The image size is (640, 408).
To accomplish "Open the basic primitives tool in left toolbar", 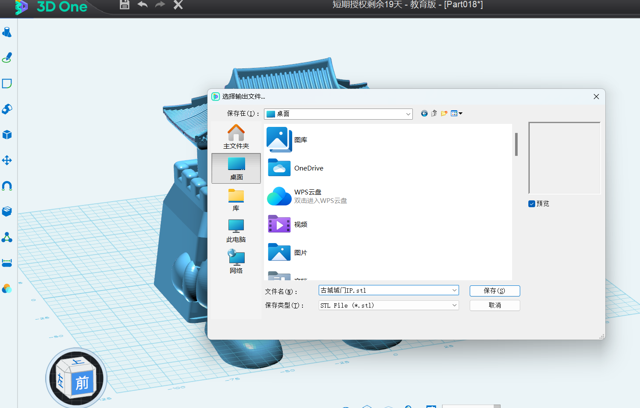I will coord(7,32).
